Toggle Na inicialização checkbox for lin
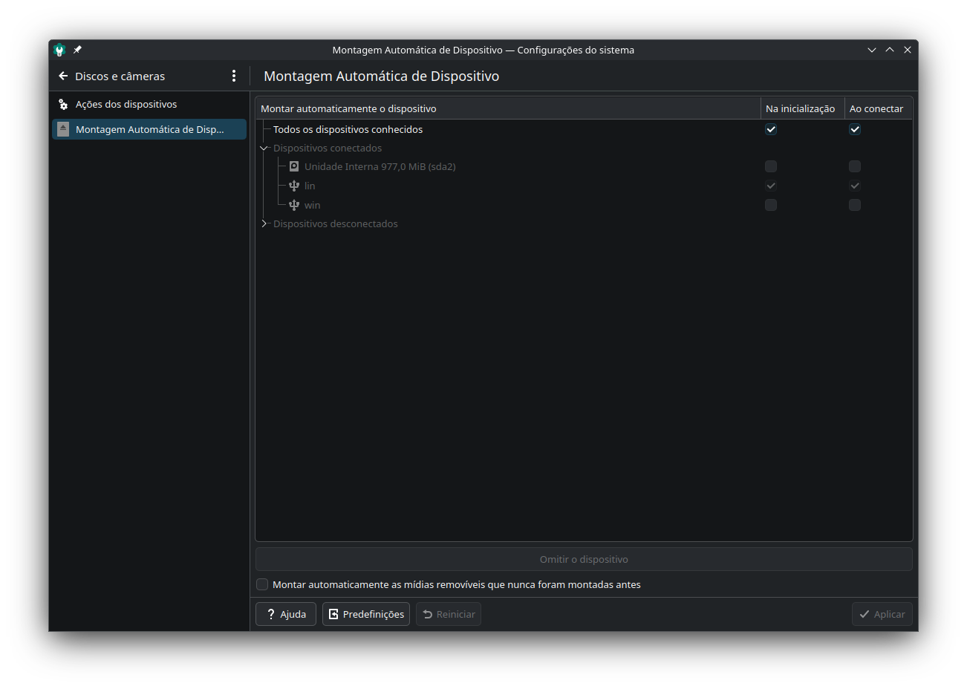The image size is (967, 689). (x=771, y=186)
